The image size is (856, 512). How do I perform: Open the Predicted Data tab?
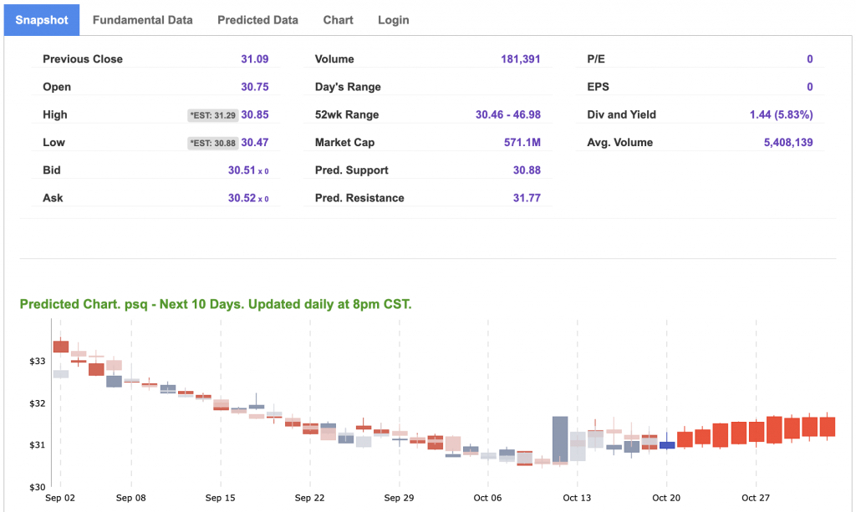click(257, 20)
